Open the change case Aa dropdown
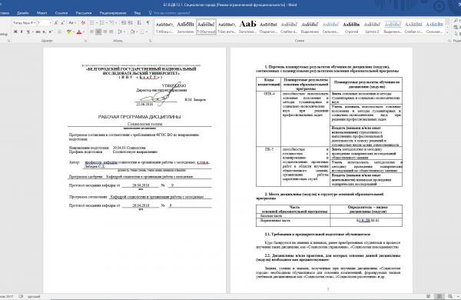This screenshot has width=461, height=300. [72, 22]
